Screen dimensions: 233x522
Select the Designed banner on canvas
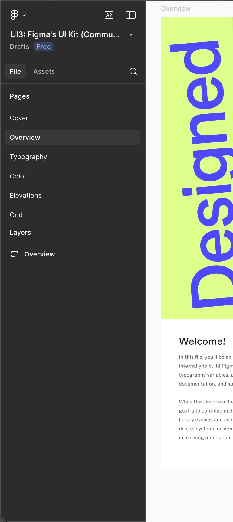click(197, 168)
